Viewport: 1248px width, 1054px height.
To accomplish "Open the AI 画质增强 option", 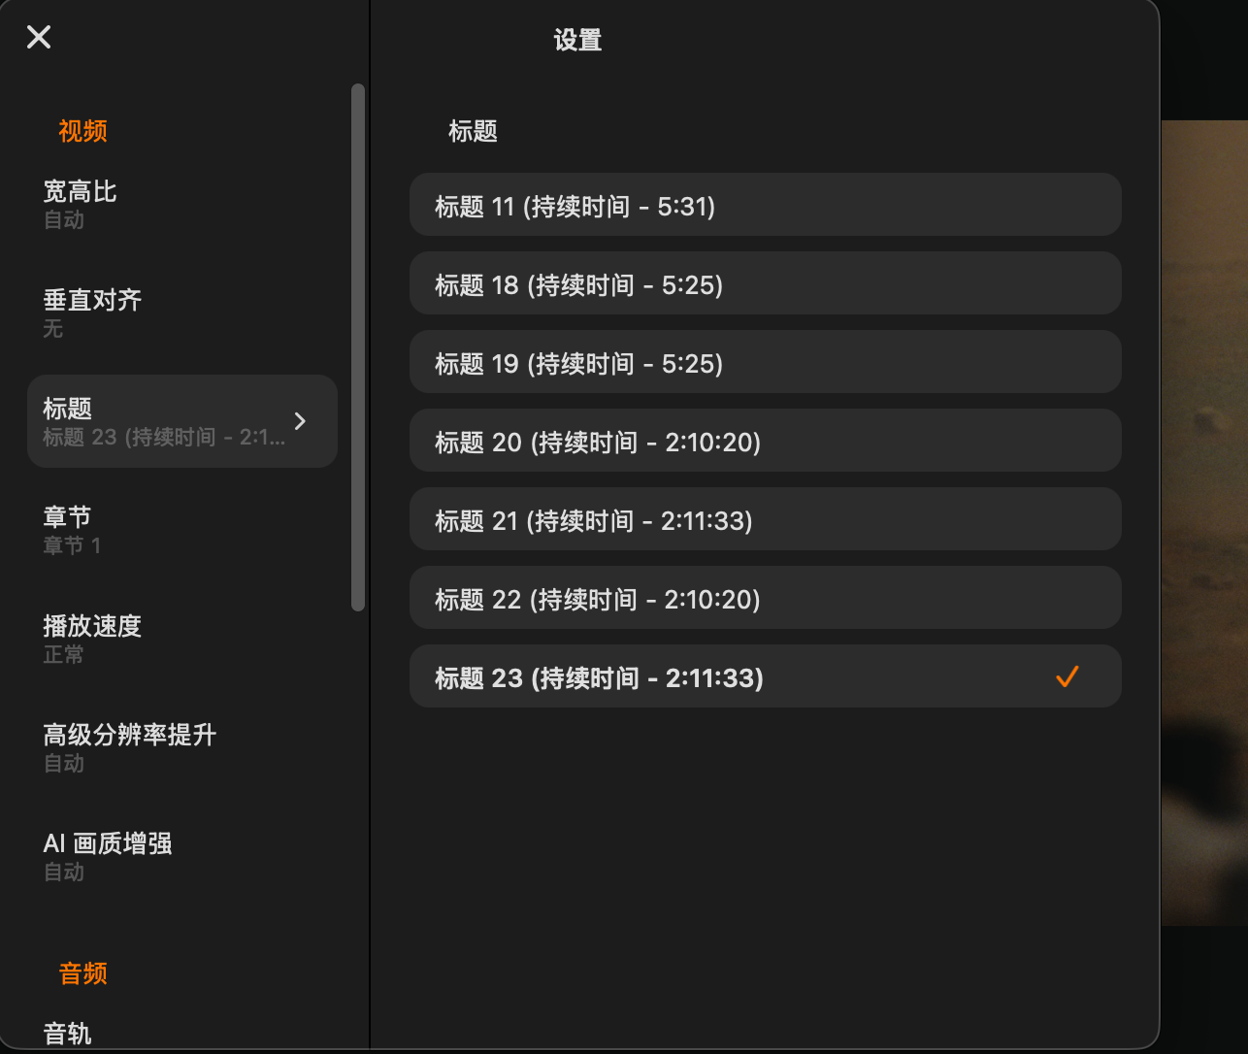I will coord(108,855).
